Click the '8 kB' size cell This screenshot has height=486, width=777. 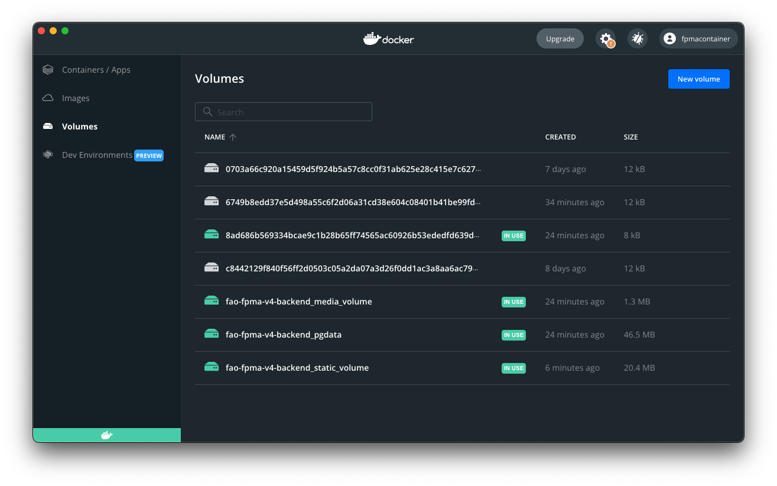point(632,235)
